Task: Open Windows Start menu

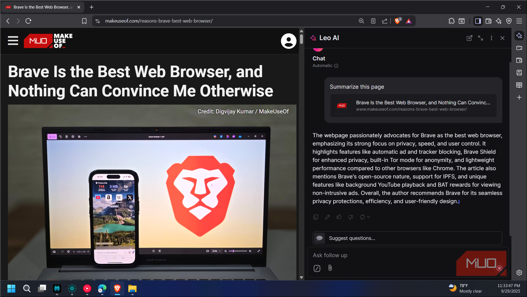Action: 11,289
